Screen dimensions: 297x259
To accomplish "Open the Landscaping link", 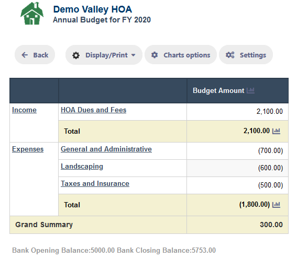I will [x=82, y=166].
